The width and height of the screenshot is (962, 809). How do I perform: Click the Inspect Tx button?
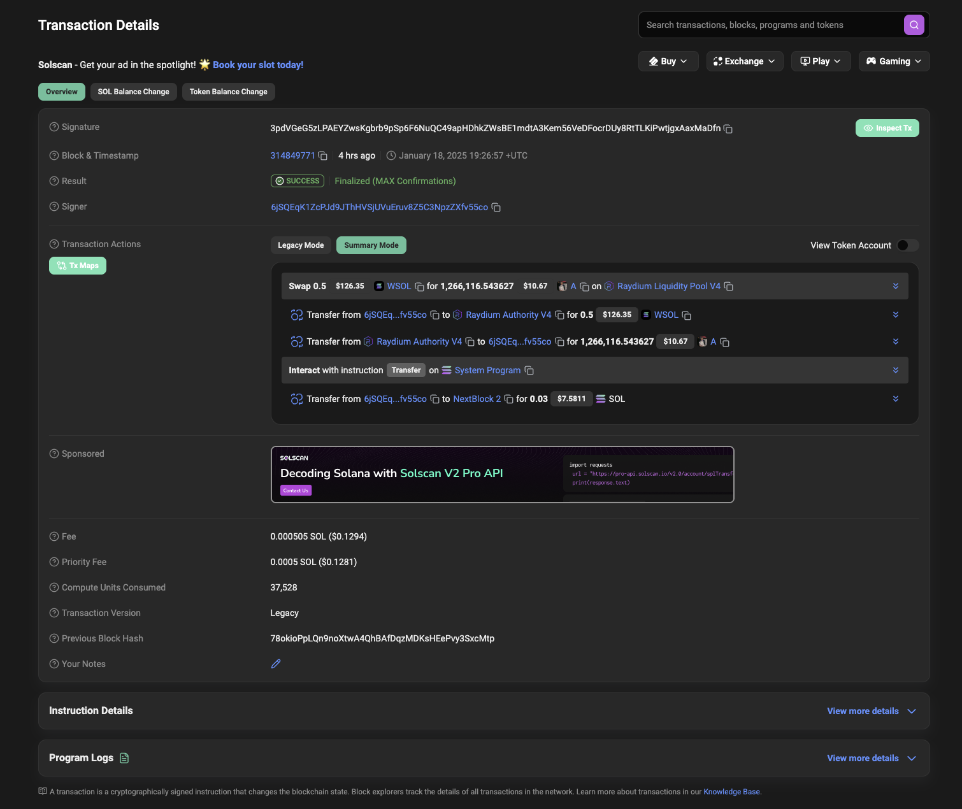coord(887,128)
